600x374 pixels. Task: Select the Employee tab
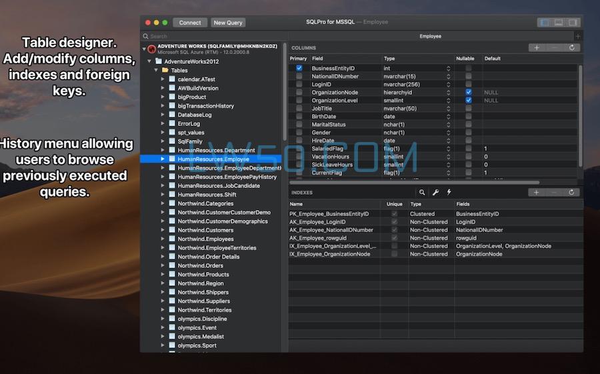(430, 37)
